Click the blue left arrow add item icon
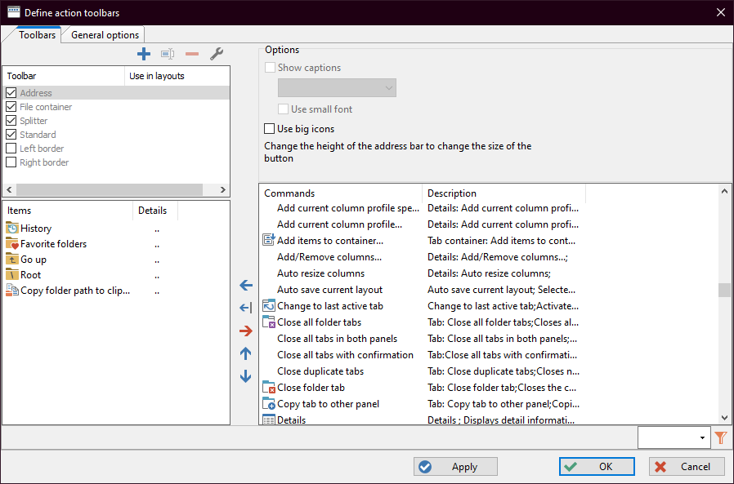Image resolution: width=734 pixels, height=484 pixels. [245, 286]
